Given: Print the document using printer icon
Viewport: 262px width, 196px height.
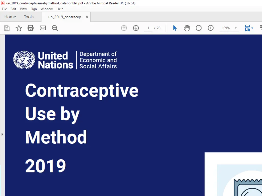Looking at the screenshot, I should 31,28.
